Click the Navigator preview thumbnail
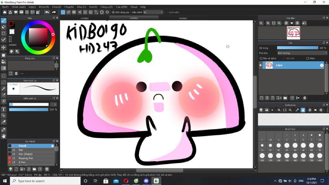The image size is (329, 185). point(293,33)
